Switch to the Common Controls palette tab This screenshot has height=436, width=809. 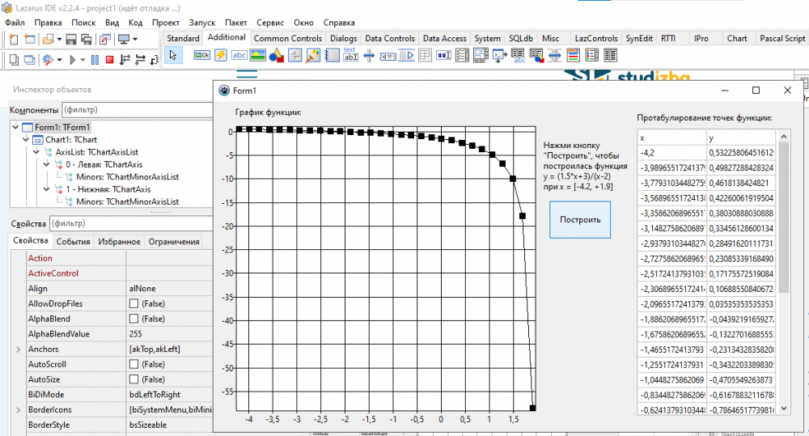click(288, 38)
